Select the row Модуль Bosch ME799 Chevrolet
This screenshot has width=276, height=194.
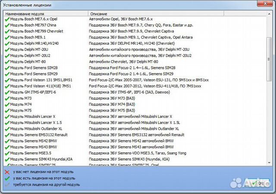point(135,31)
